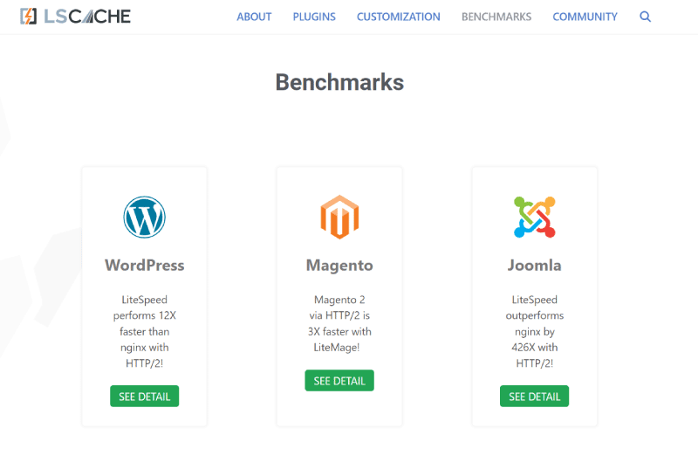Click the WordPress logo icon

click(144, 217)
